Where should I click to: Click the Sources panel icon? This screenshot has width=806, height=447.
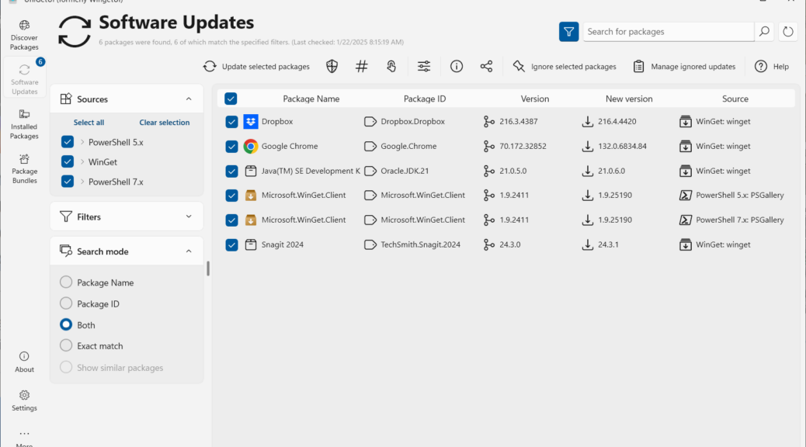pyautogui.click(x=66, y=99)
